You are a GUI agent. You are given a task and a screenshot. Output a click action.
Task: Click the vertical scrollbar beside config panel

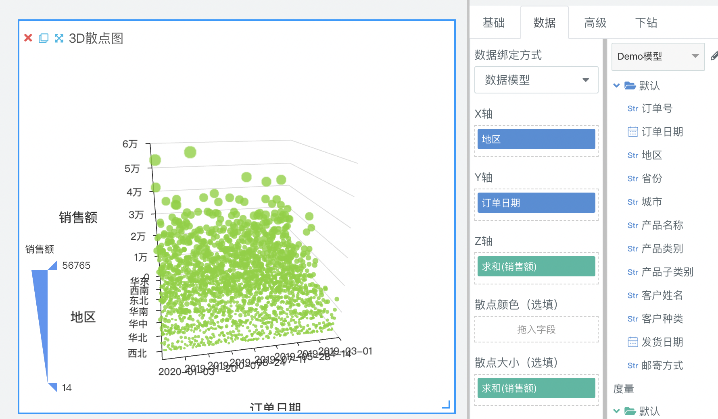[x=604, y=229]
